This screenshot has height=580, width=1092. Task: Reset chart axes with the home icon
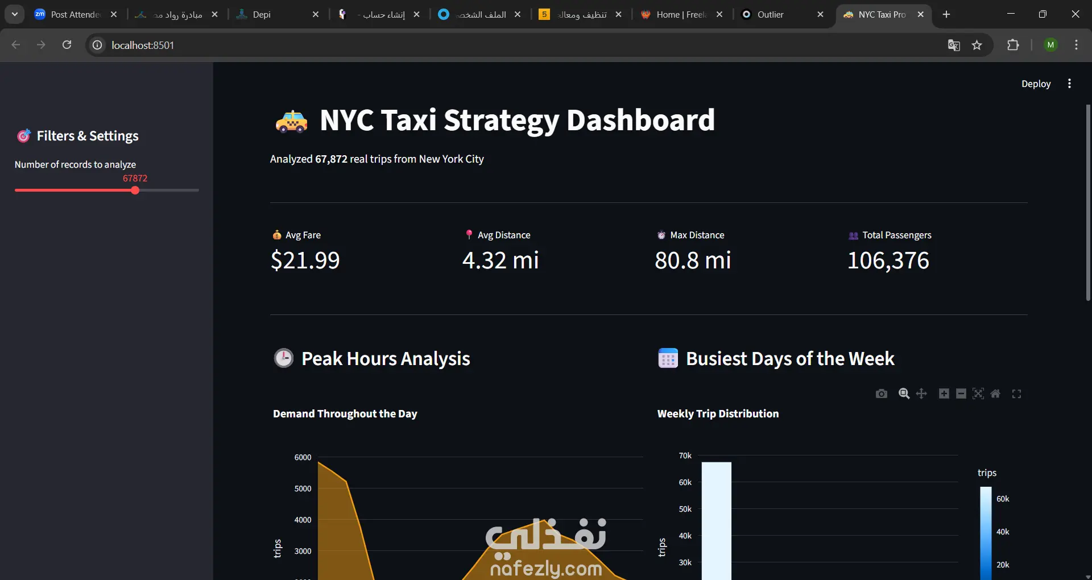995,393
